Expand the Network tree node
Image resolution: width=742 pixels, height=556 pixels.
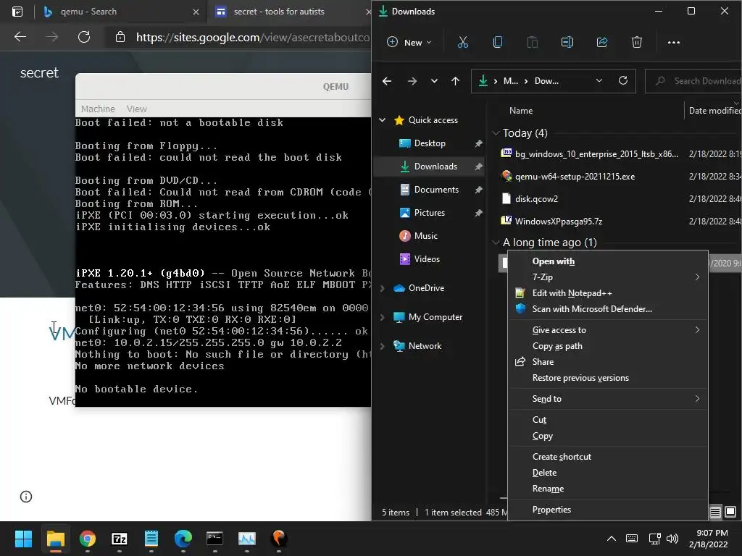pyautogui.click(x=382, y=346)
